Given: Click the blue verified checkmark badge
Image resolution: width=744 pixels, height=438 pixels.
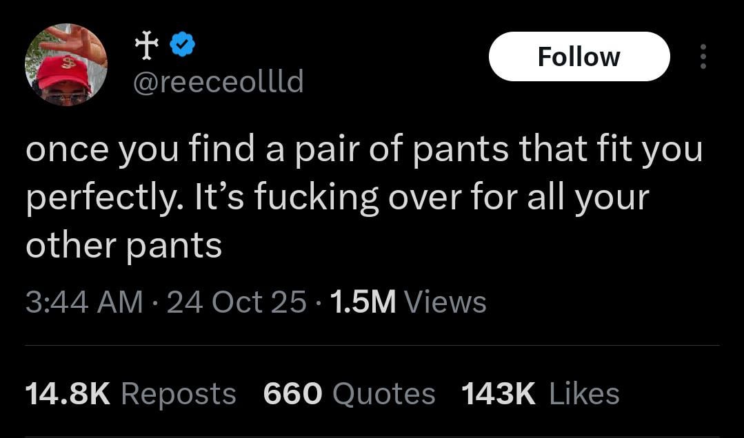Looking at the screenshot, I should point(182,45).
